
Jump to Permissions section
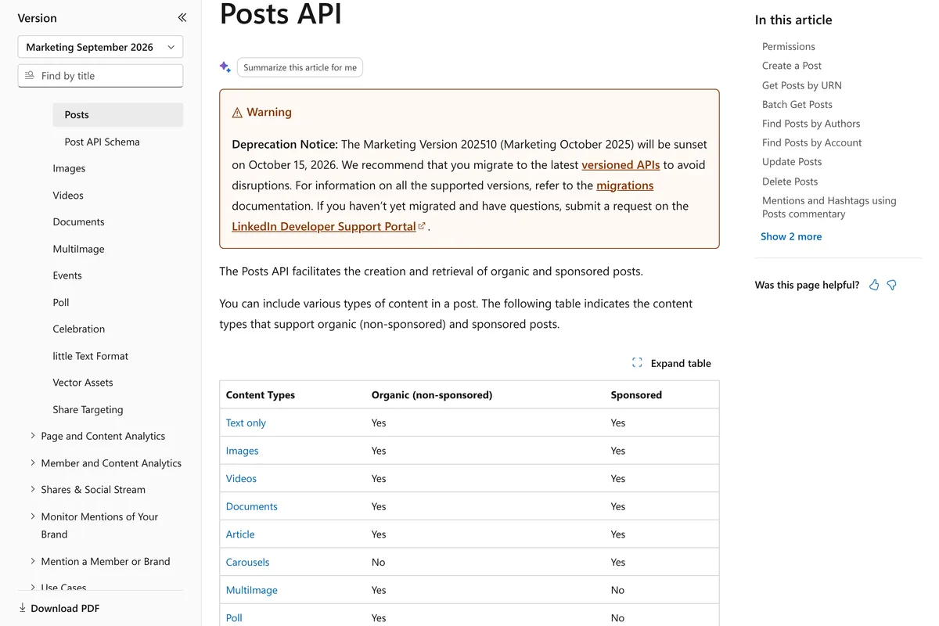[789, 46]
